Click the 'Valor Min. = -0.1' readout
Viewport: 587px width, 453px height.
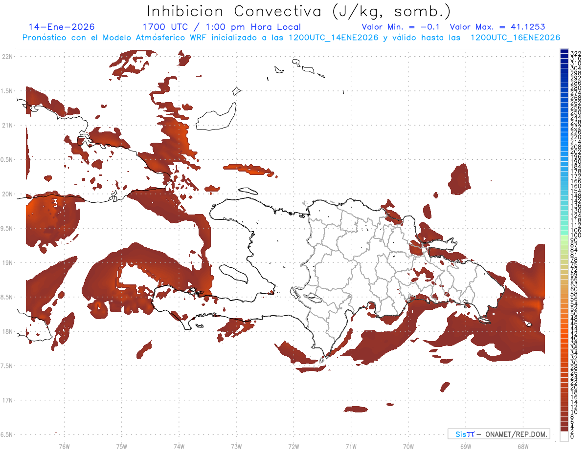click(x=400, y=27)
